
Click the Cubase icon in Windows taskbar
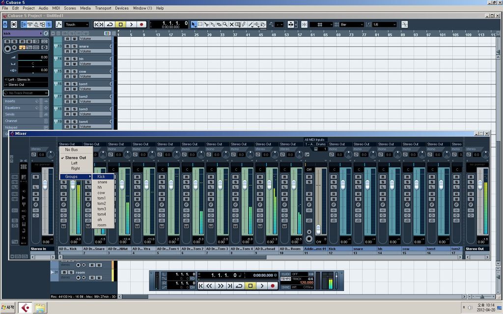26,308
